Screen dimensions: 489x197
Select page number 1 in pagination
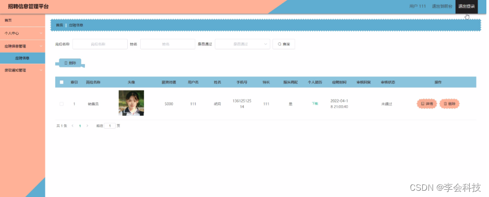pyautogui.click(x=80, y=126)
